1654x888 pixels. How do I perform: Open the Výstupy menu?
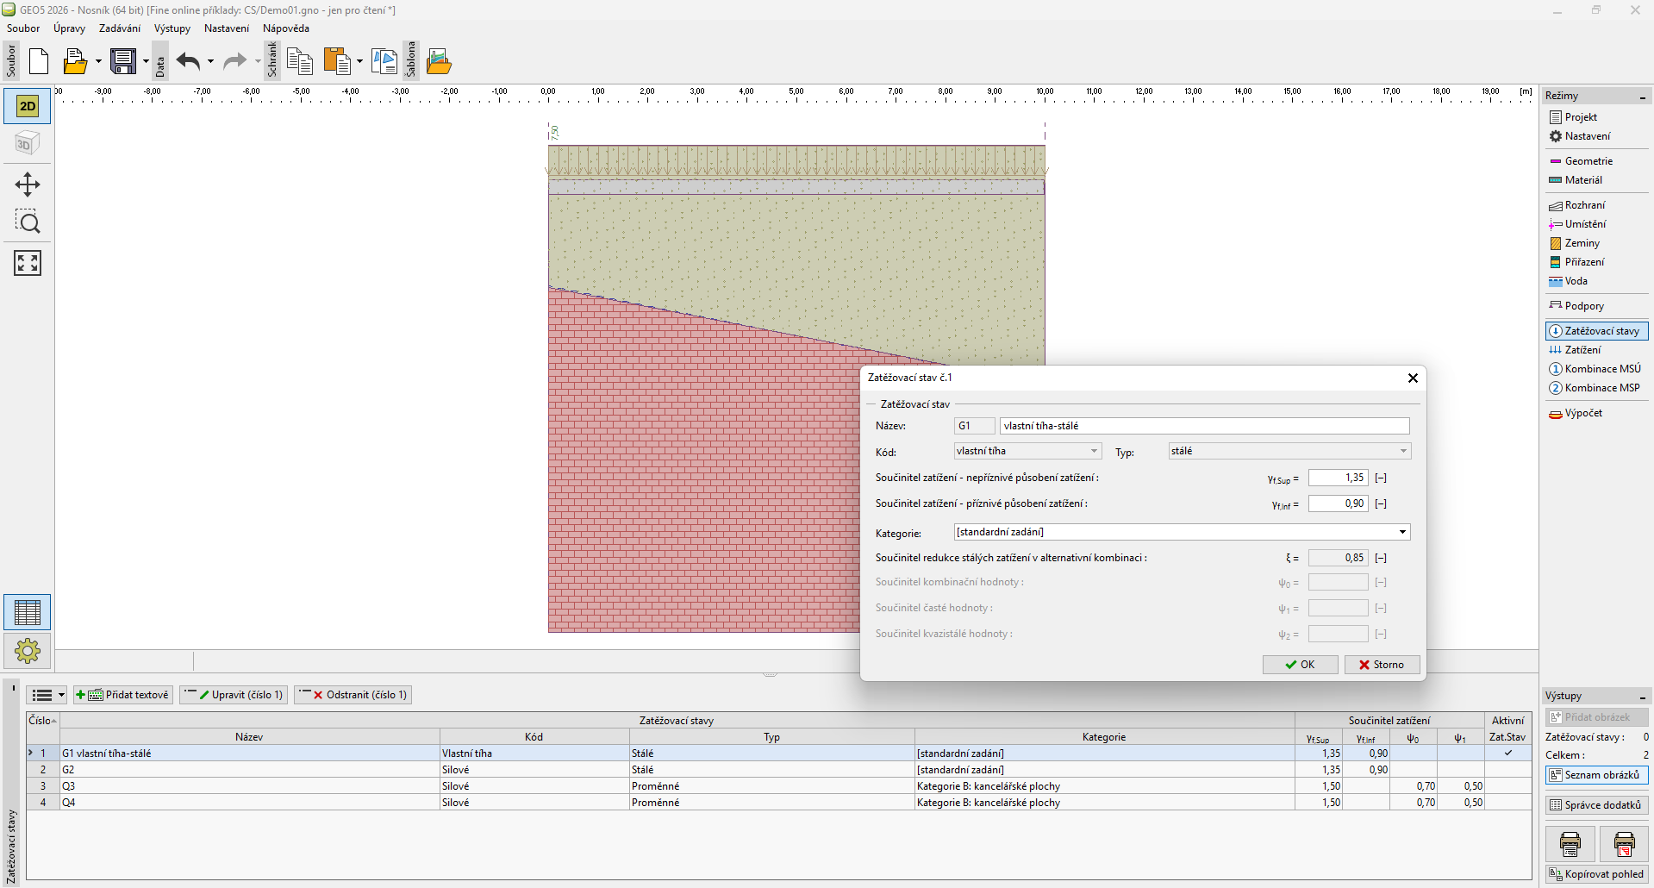[x=172, y=28]
